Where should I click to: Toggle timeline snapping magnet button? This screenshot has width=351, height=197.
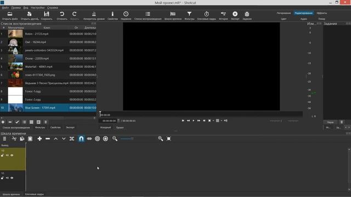click(81, 138)
